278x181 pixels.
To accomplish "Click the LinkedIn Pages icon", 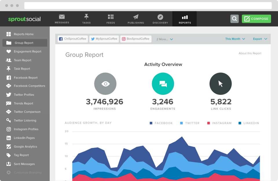I will 8,138.
